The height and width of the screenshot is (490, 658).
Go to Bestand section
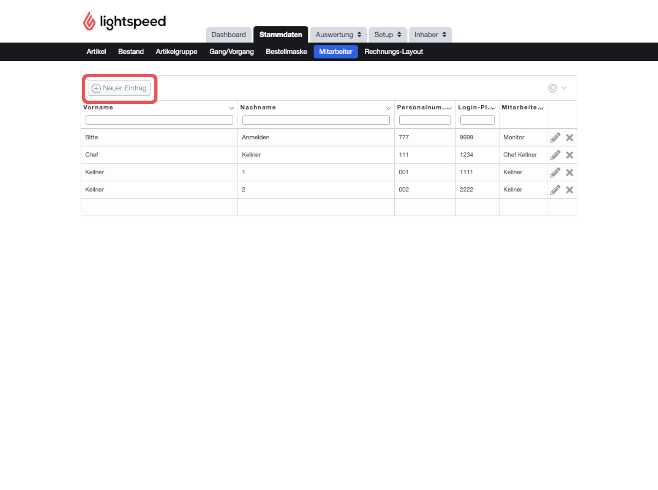click(x=131, y=52)
